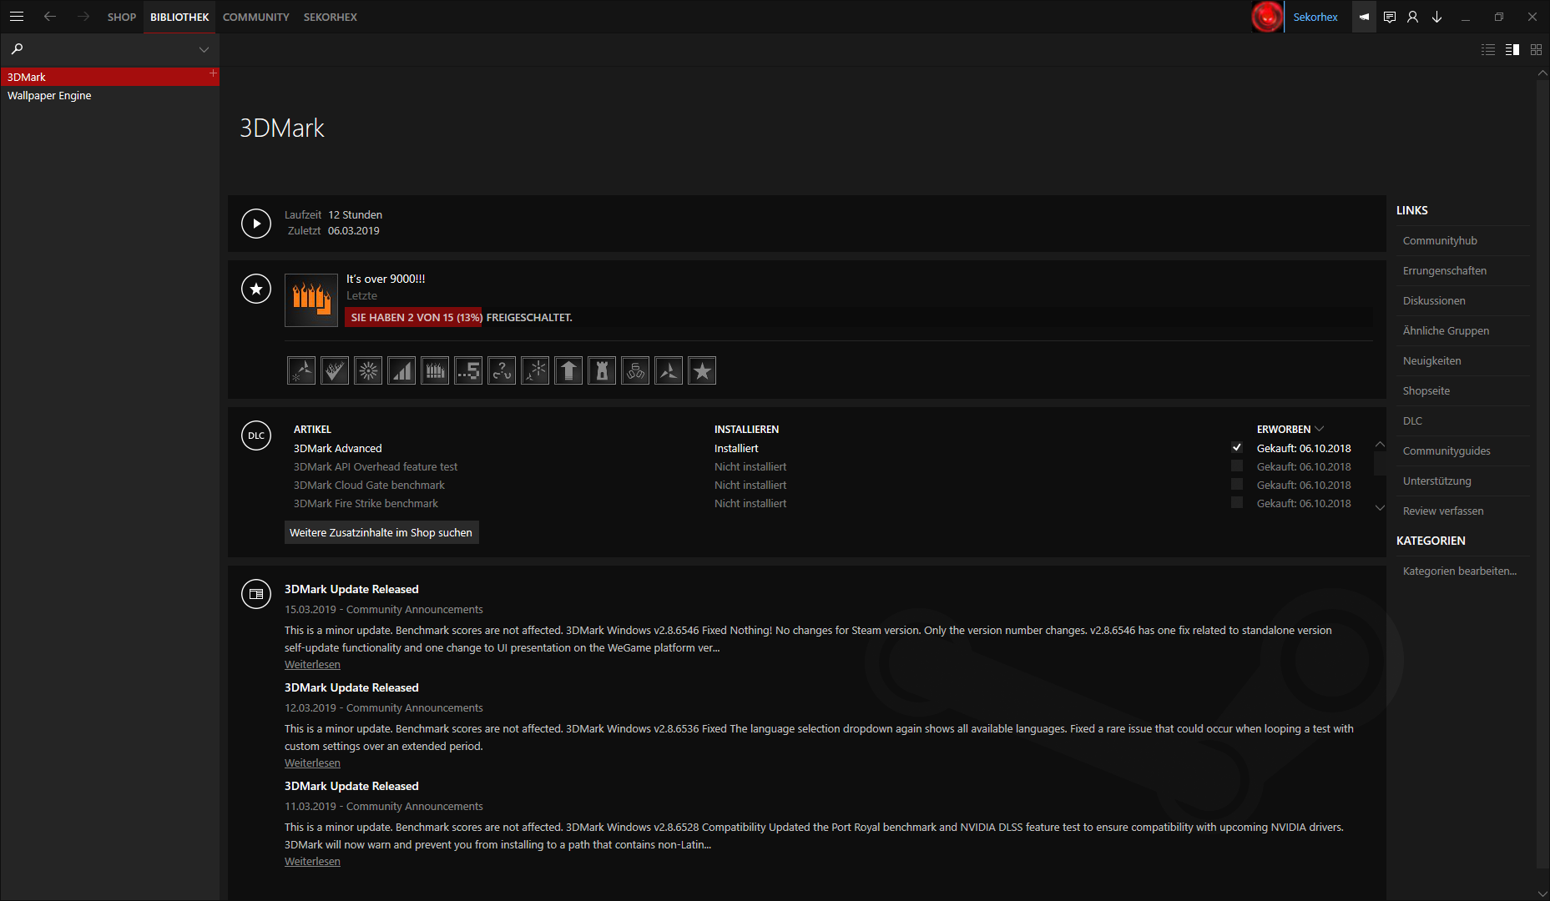Click the round DLC icon
This screenshot has height=901, width=1550.
256,435
